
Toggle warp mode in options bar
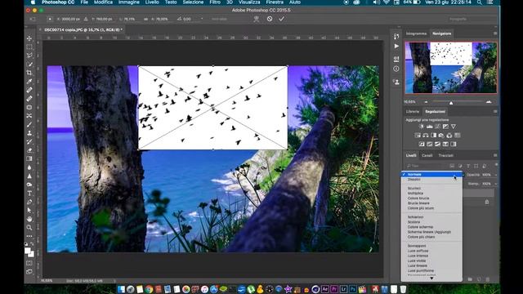click(256, 20)
